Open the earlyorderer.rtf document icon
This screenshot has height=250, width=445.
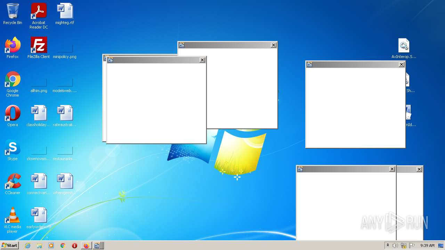coord(39,218)
